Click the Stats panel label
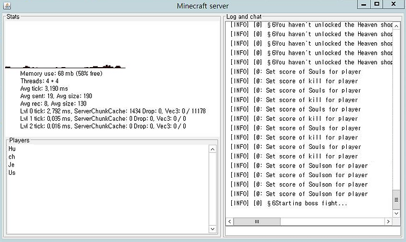Viewport: 406px width, 242px height. point(13,16)
